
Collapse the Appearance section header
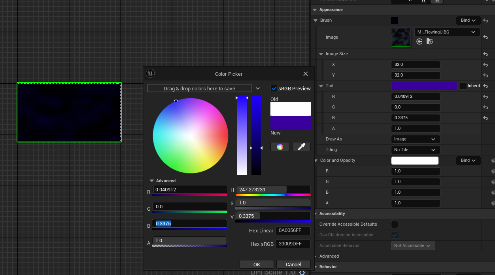point(315,10)
